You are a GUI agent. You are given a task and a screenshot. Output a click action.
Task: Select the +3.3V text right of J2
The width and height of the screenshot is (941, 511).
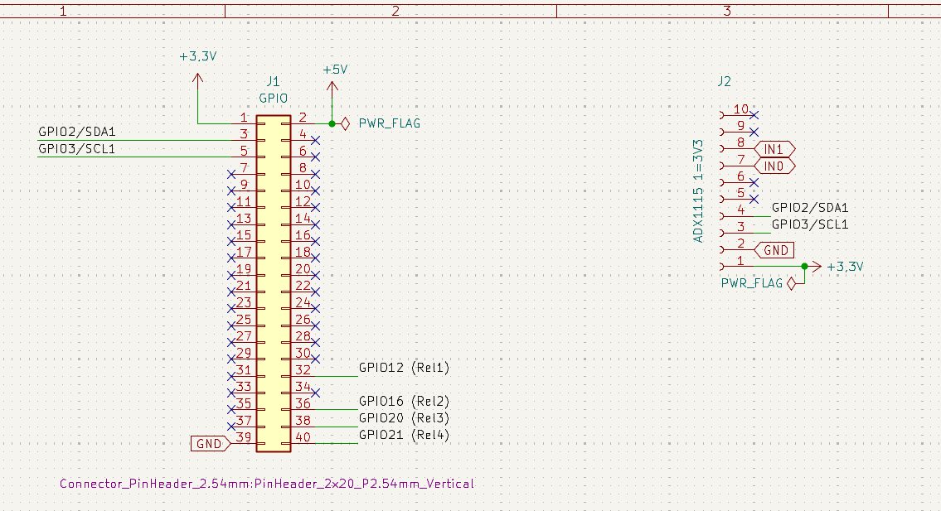click(x=845, y=267)
